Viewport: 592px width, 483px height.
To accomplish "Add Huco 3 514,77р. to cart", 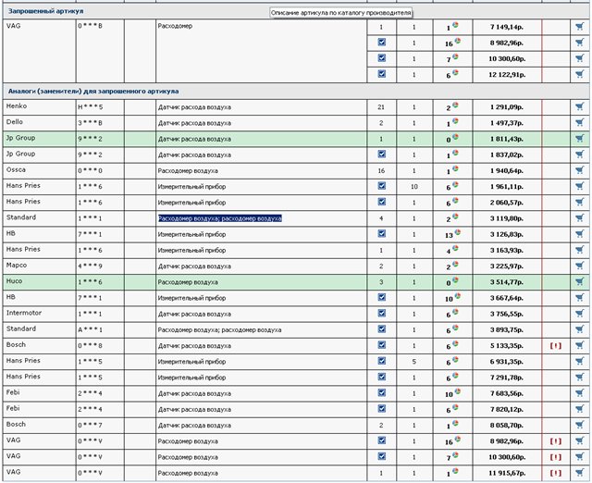I will 580,281.
